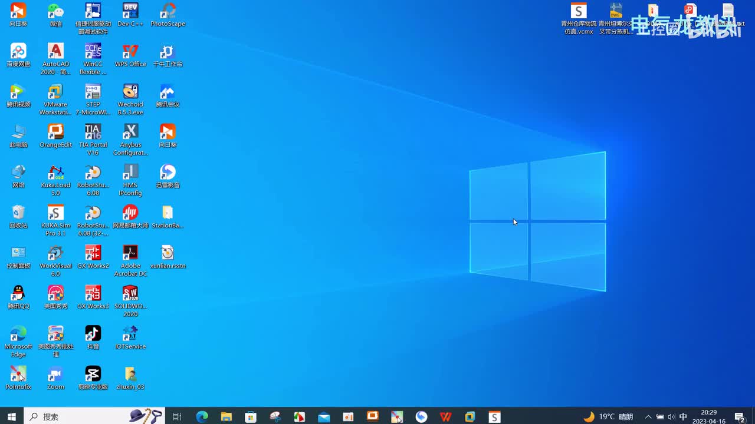Launch WorkVisual 6.0 shortcut
Image resolution: width=755 pixels, height=424 pixels.
[55, 261]
